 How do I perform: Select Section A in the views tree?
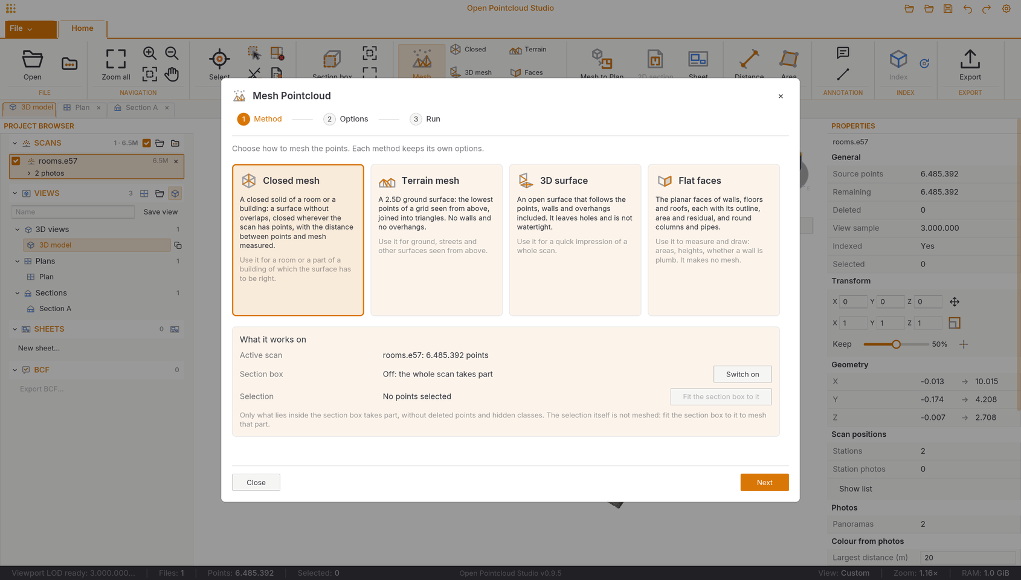pyautogui.click(x=55, y=309)
